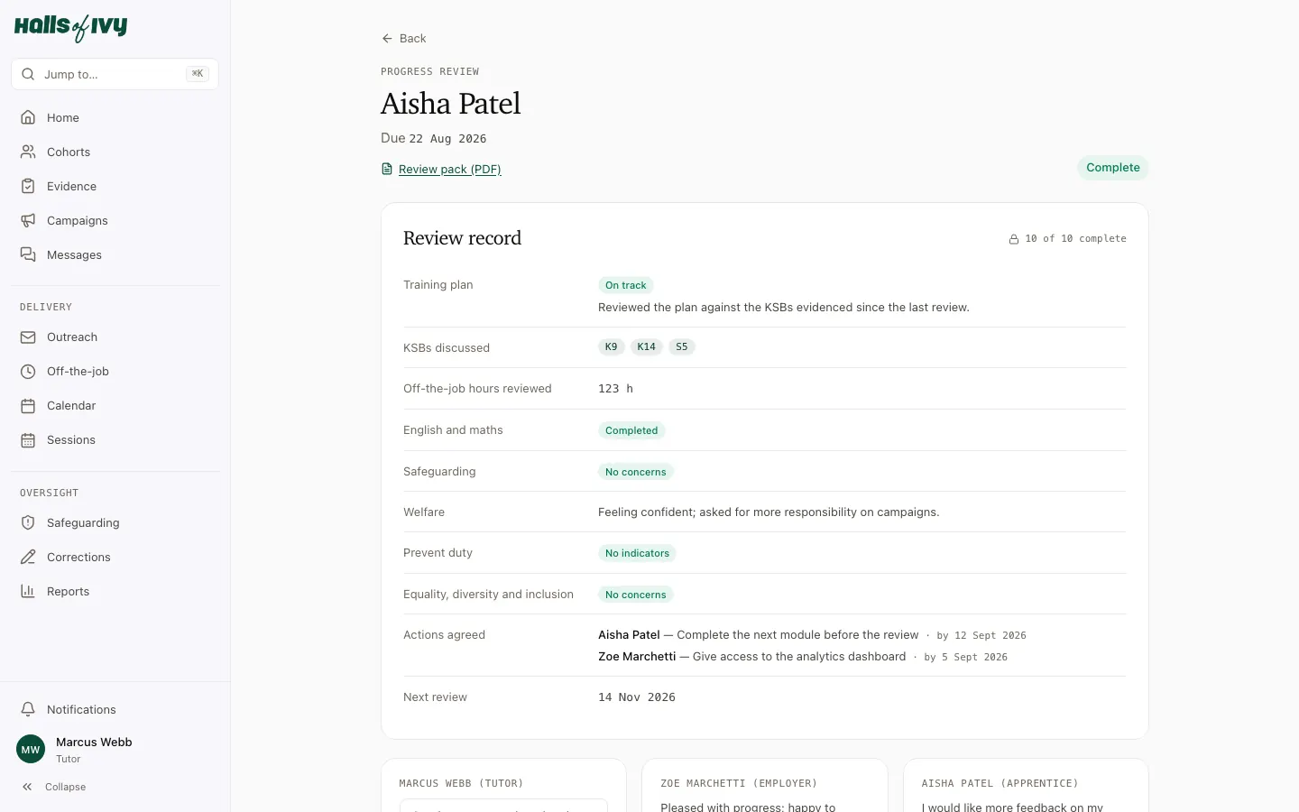This screenshot has height=812, width=1299.
Task: Click the Messages chat icon
Action: point(28,254)
